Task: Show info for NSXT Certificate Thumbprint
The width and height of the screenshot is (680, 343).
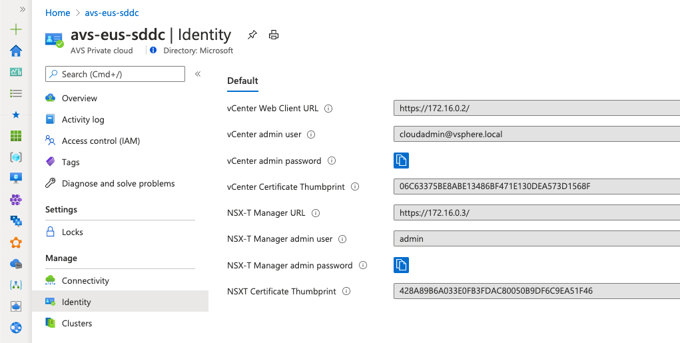Action: 346,291
